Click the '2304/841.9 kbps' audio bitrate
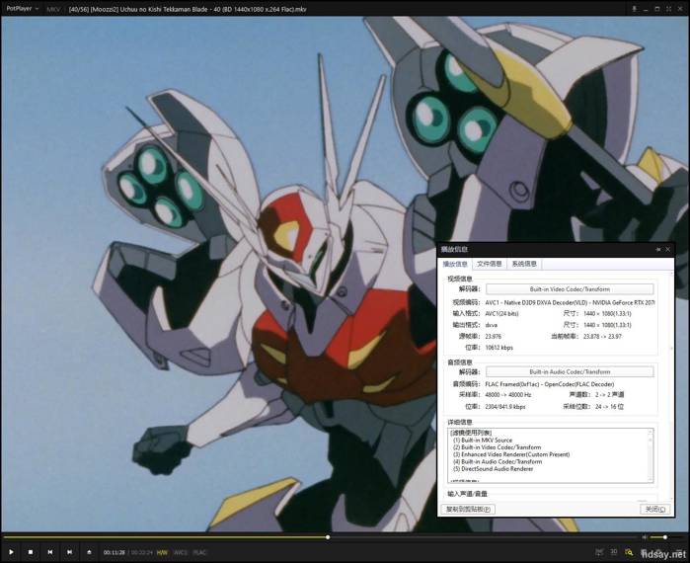Viewport: 690px width, 563px height. pyautogui.click(x=505, y=407)
